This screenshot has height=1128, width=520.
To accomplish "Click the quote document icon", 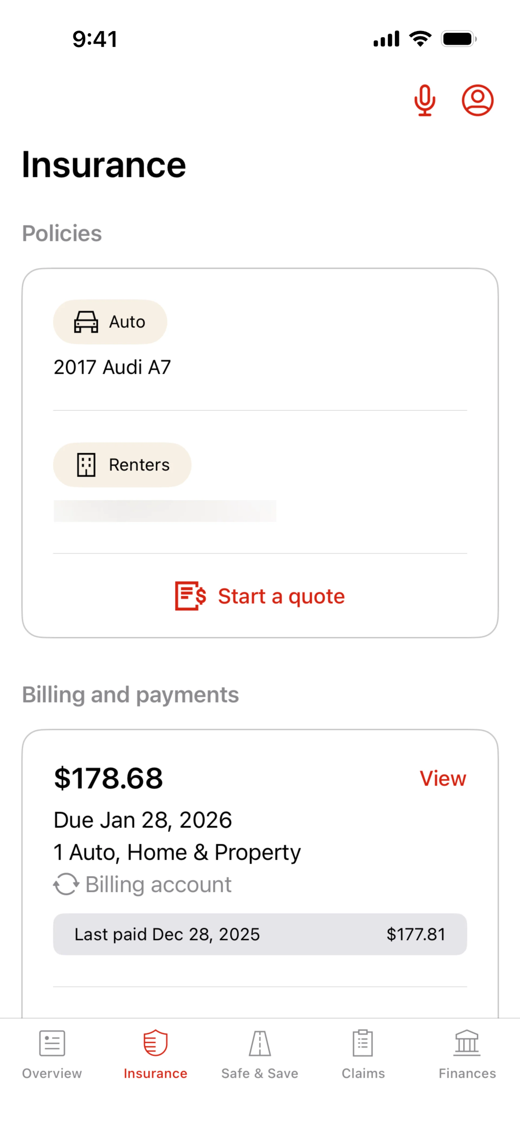I will pos(190,596).
